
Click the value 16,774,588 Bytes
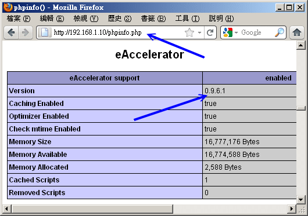pyautogui.click(x=232, y=155)
